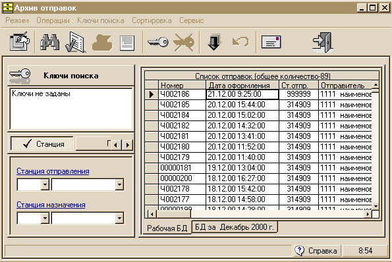The width and height of the screenshot is (392, 262).
Task: Expand Станция назначения name dropdown
Action: point(119,219)
